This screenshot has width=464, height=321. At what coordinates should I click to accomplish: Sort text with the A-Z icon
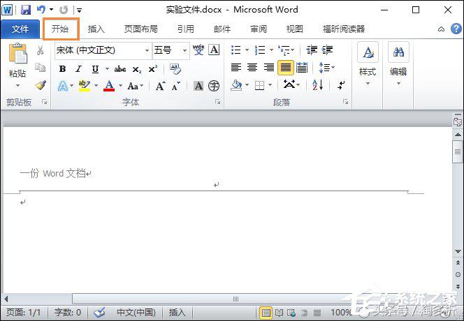[318, 86]
